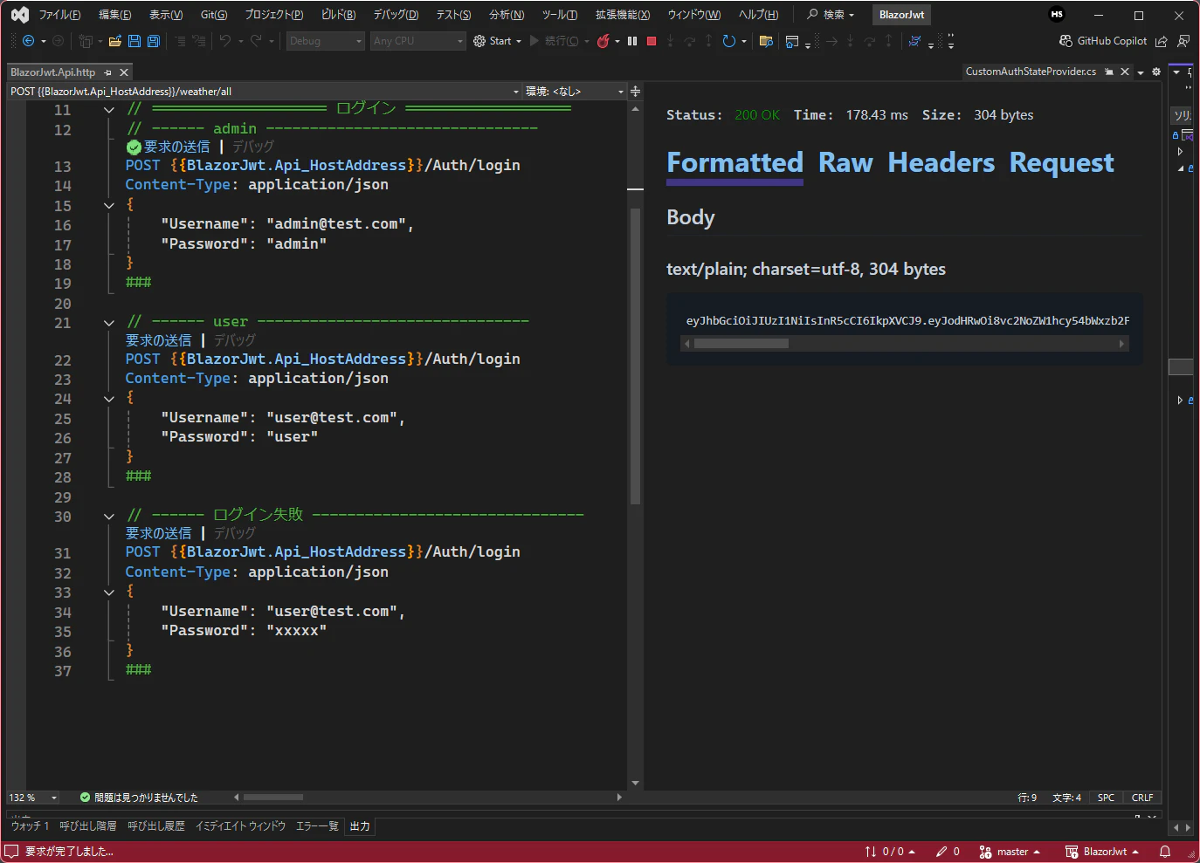
Task: Pause execution using the break-all icon
Action: pos(632,41)
